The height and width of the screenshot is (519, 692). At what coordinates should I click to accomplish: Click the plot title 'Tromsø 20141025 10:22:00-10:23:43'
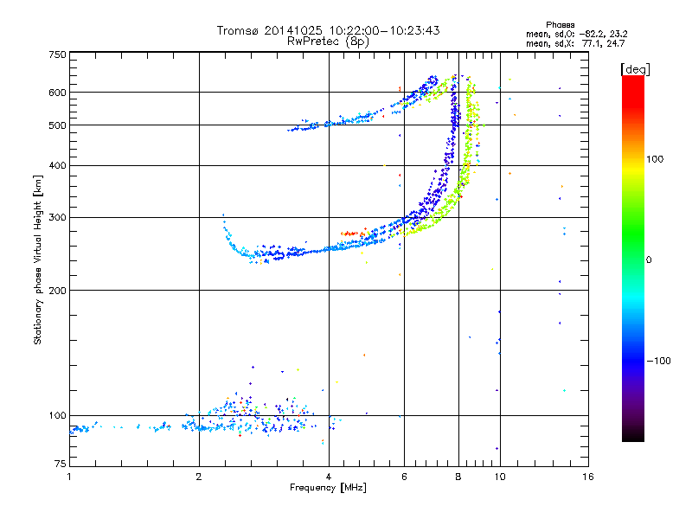329,30
